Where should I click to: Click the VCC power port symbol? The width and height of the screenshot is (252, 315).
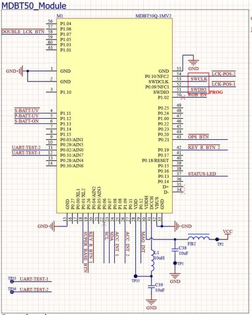tap(228, 234)
